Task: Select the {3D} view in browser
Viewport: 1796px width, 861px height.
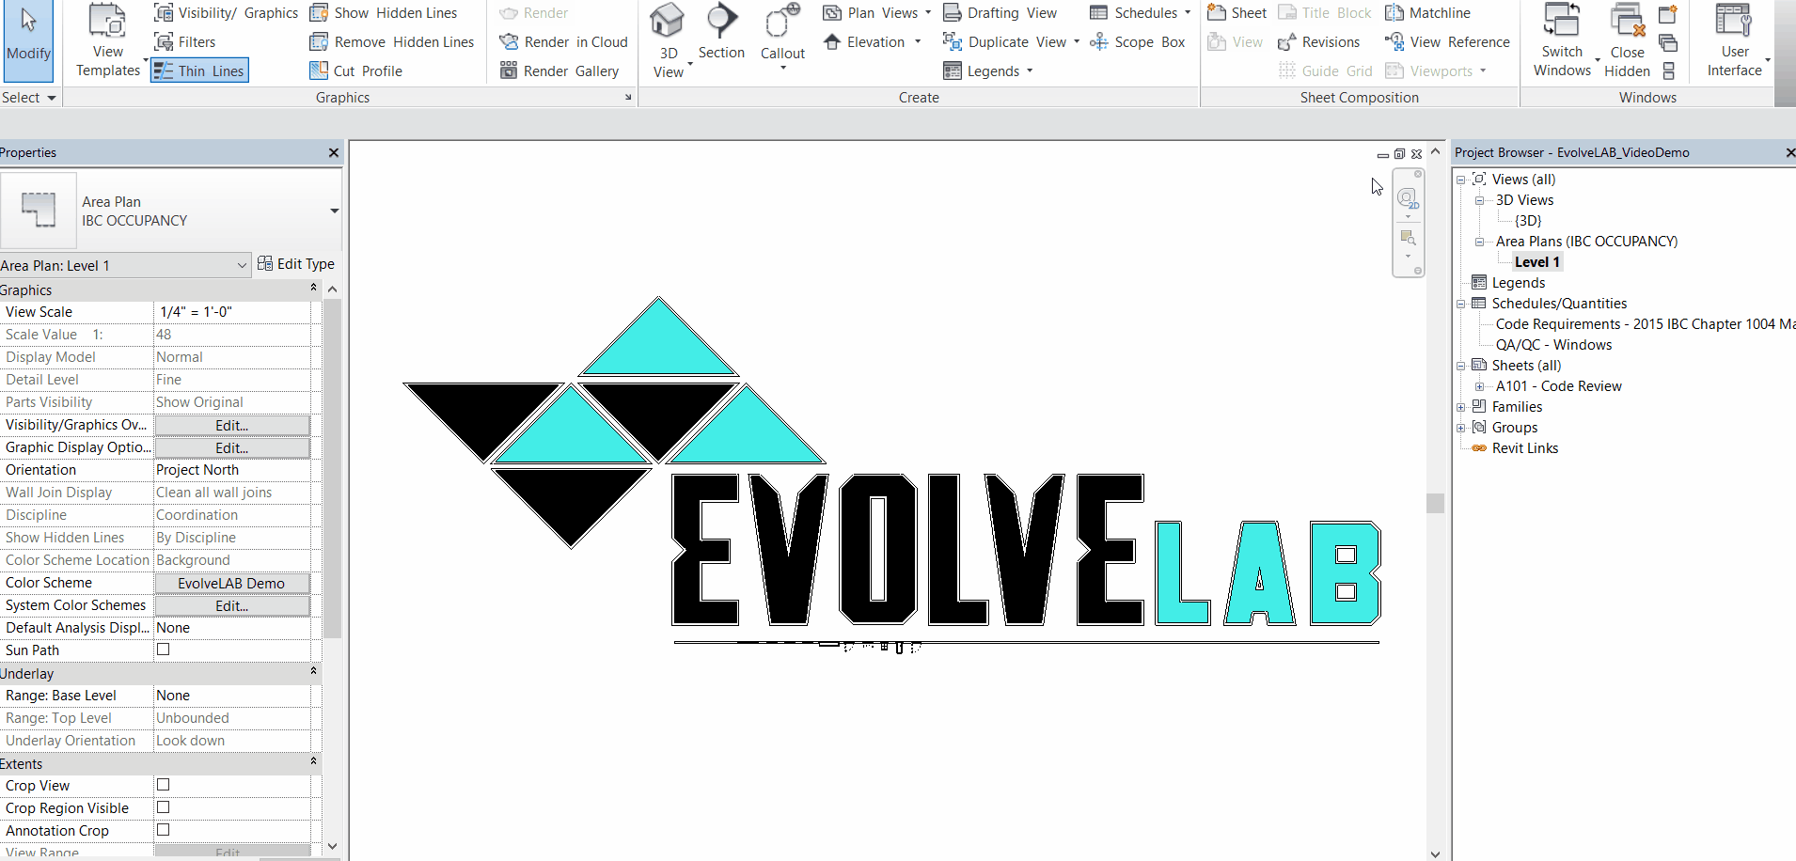Action: tap(1528, 221)
